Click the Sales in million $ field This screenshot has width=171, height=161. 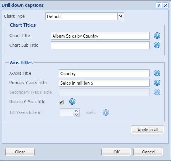[104, 83]
